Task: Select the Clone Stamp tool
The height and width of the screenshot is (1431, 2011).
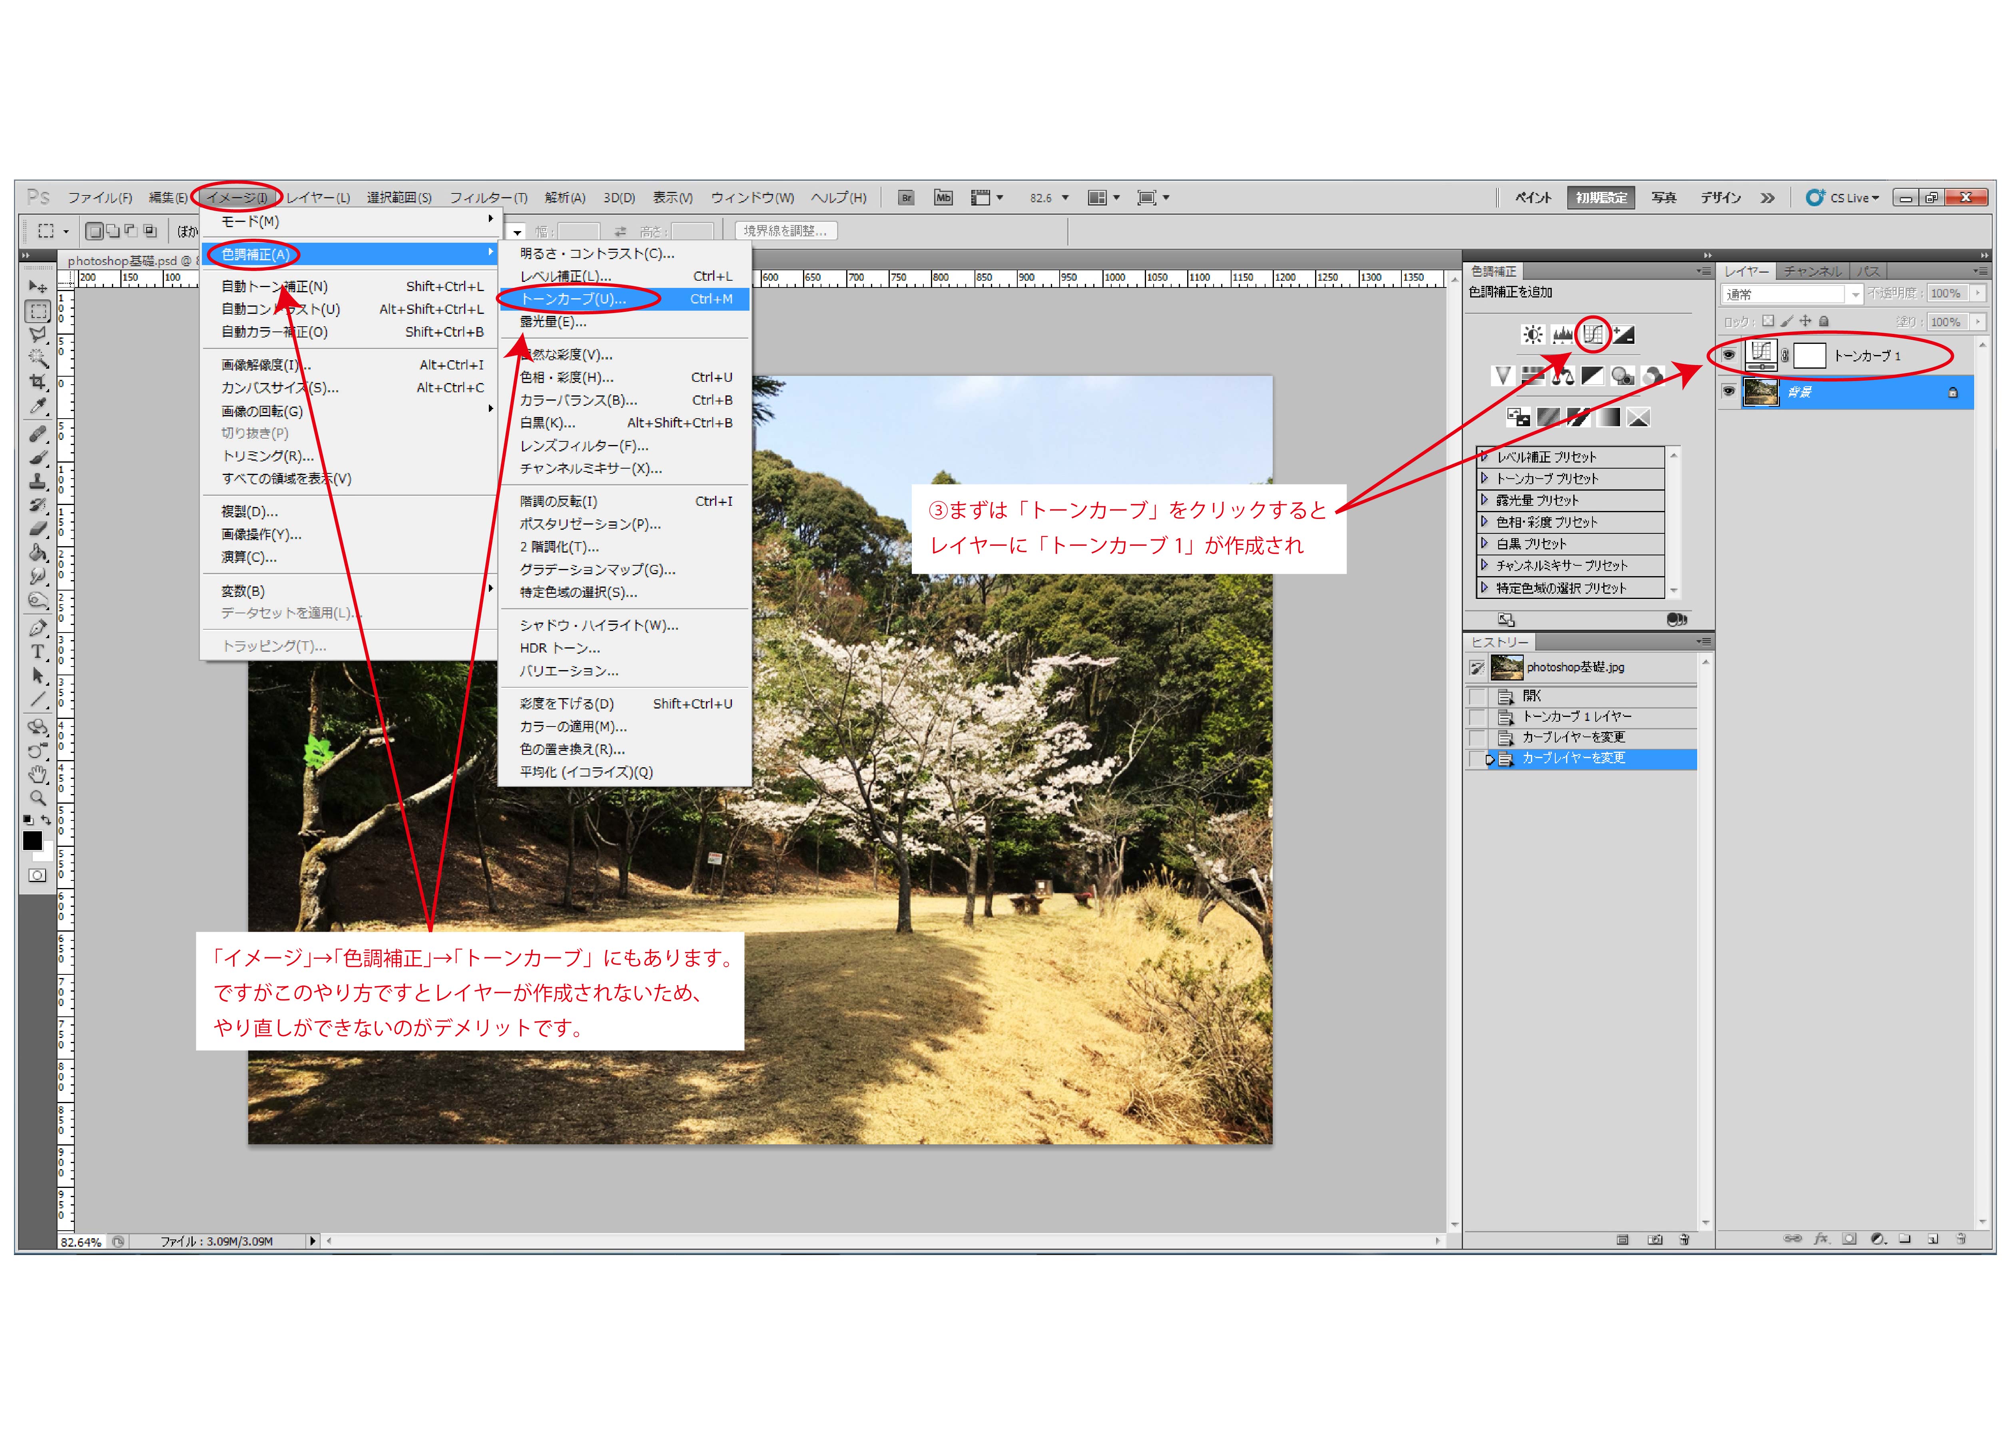Action: click(38, 482)
